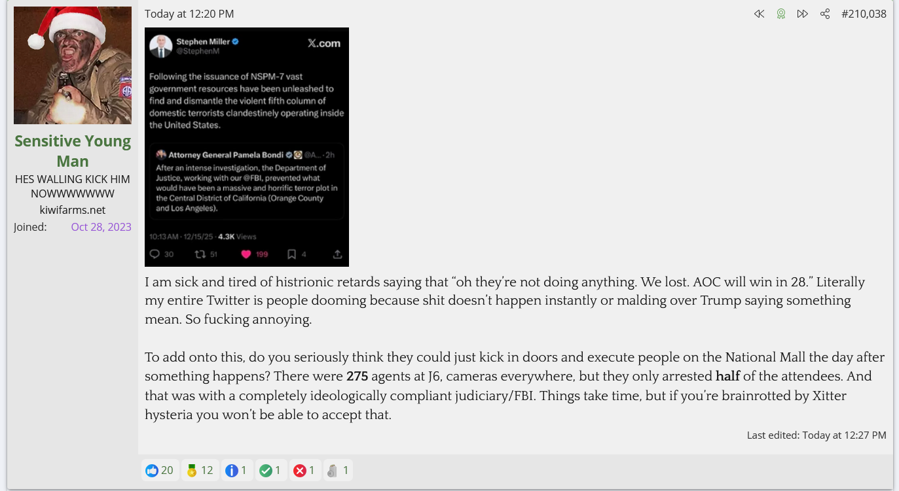Viewport: 899px width, 491px height.
Task: Click the medal reaction count 12
Action: pos(207,470)
